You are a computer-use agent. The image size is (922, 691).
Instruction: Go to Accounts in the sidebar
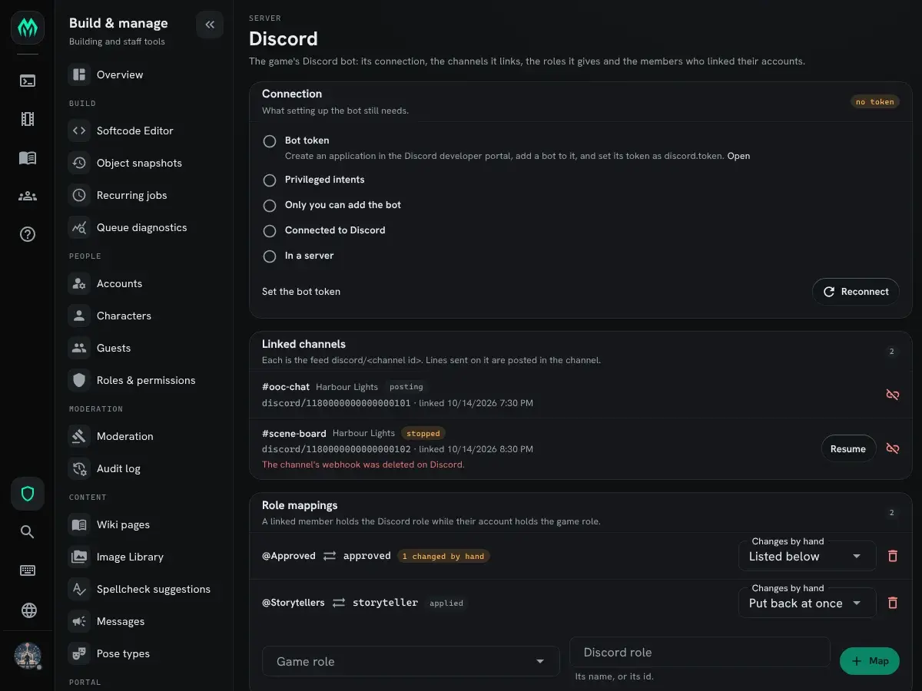[144, 283]
